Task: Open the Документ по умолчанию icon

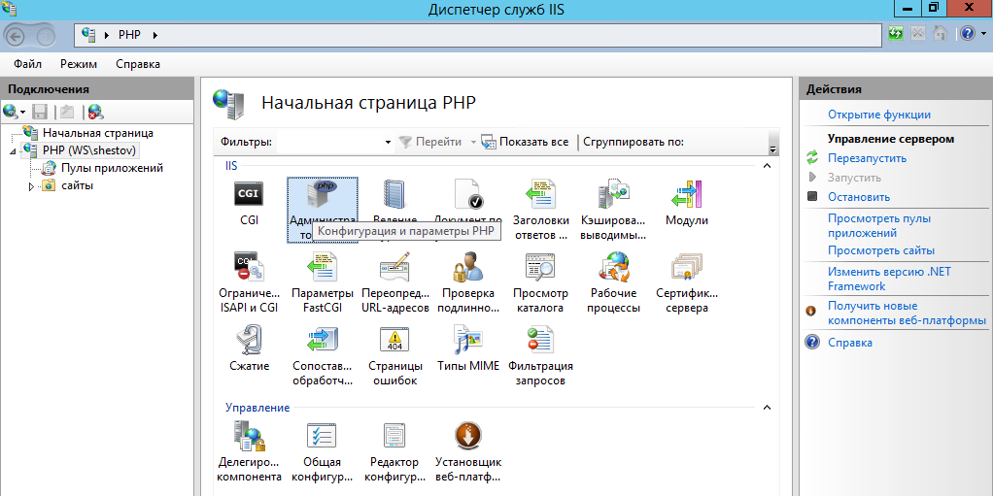Action: click(467, 195)
